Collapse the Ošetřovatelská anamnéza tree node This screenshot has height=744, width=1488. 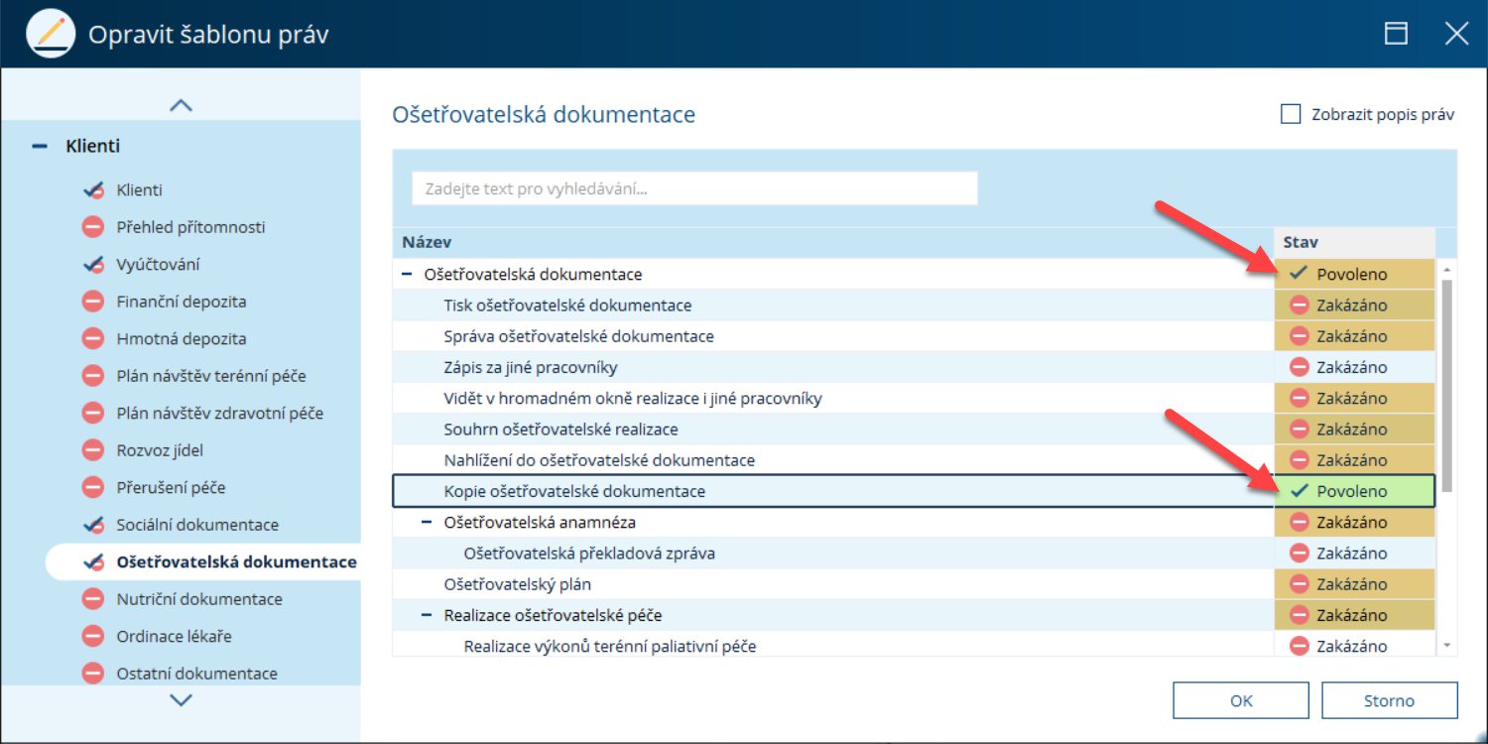tap(428, 522)
